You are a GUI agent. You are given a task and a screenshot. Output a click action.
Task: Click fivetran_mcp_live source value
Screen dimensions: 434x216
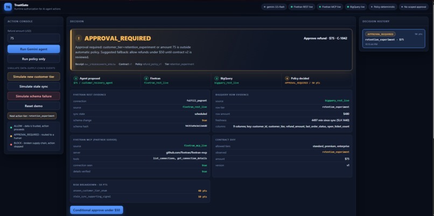click(195, 146)
